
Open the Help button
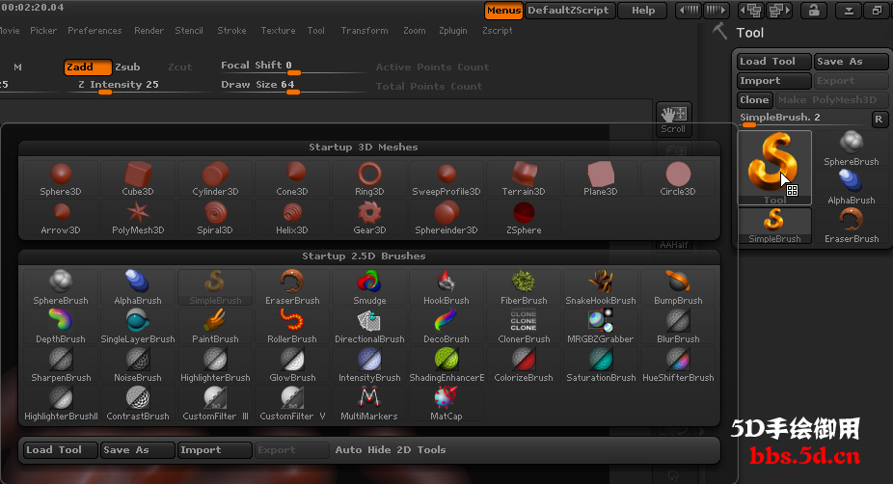643,11
